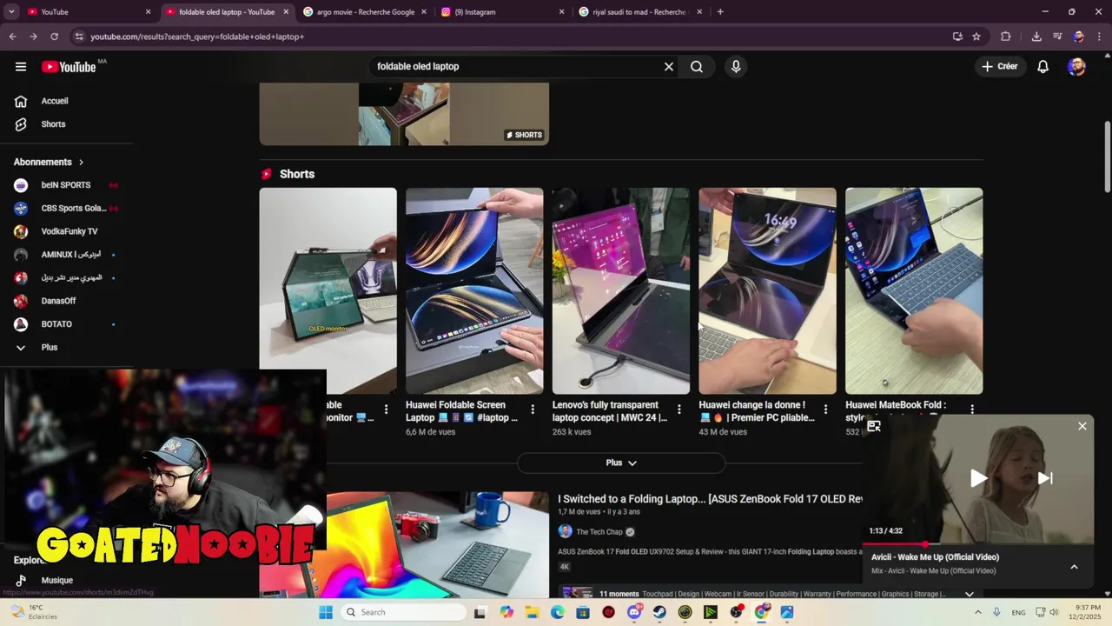The width and height of the screenshot is (1112, 626).
Task: Click the install app icon in address bar
Action: coord(957,37)
